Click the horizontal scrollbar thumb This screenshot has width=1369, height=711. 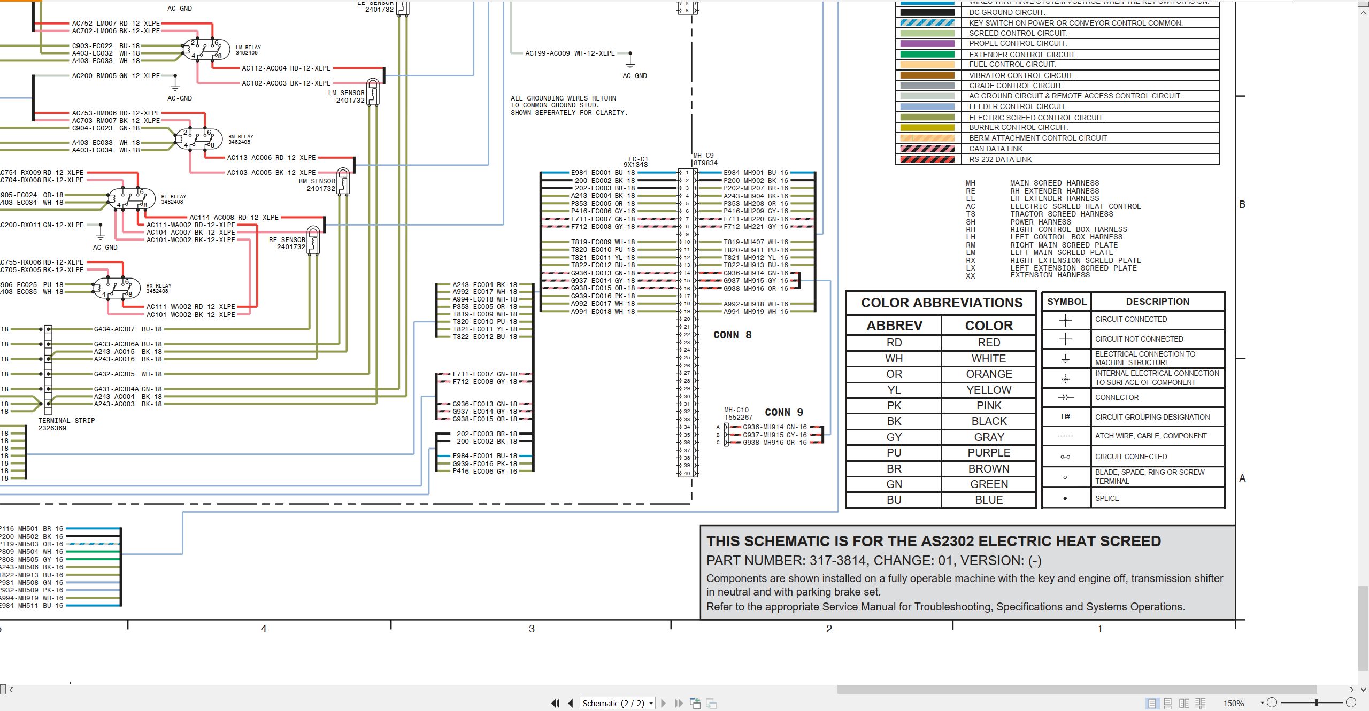(1076, 690)
